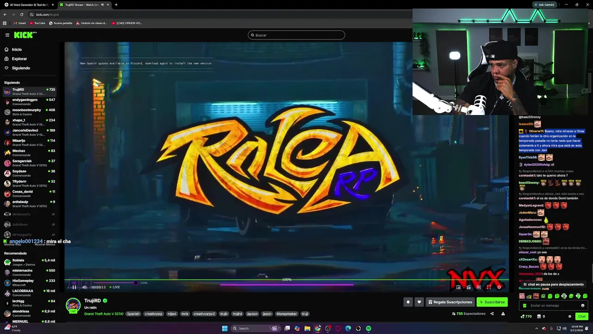The width and height of the screenshot is (593, 334).
Task: Click the gift icon in the chat input
Action: (524, 305)
